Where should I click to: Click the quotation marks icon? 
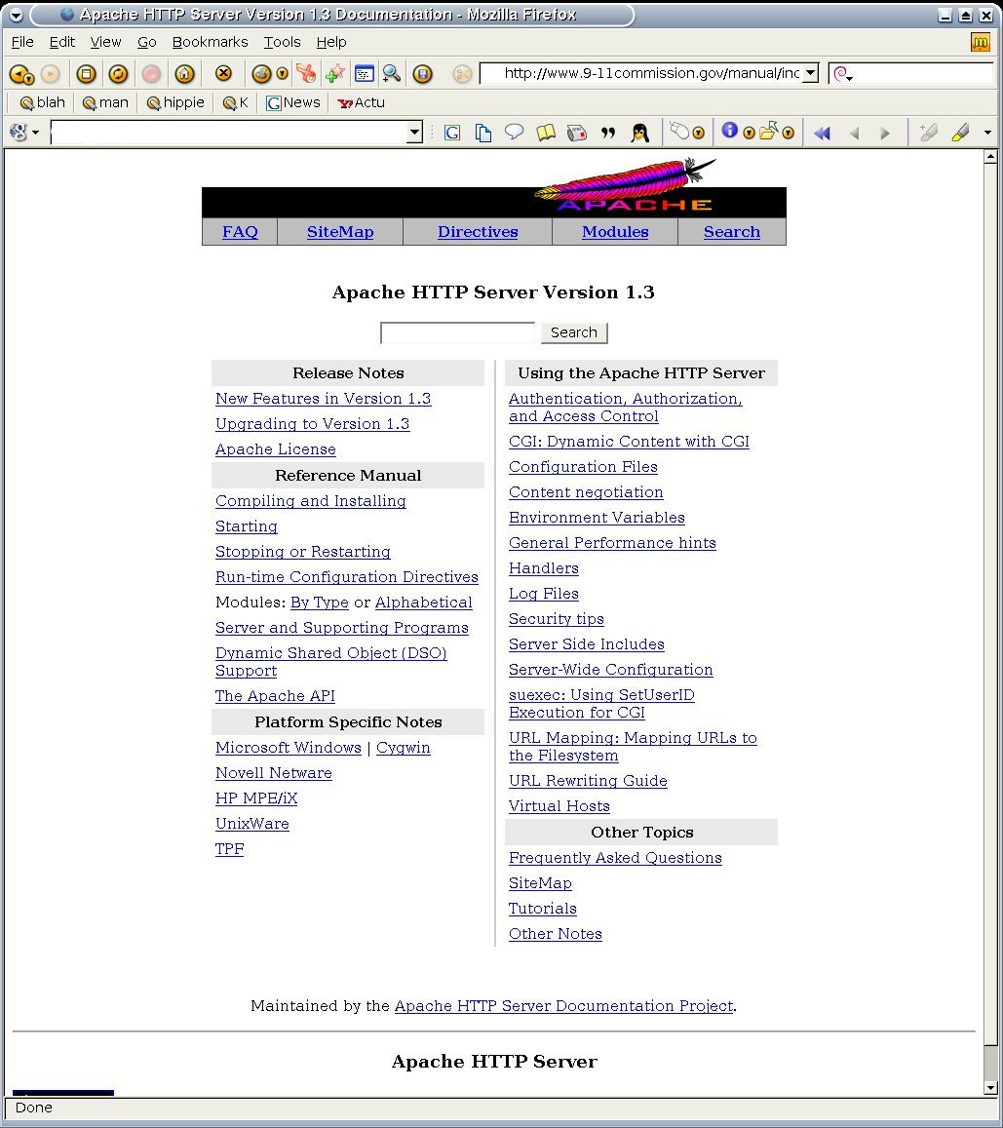(x=608, y=133)
